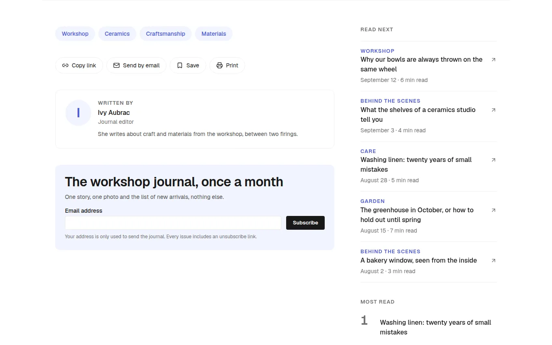Click the rank number 1 in Most Read
The height and width of the screenshot is (345, 552).
click(x=364, y=321)
